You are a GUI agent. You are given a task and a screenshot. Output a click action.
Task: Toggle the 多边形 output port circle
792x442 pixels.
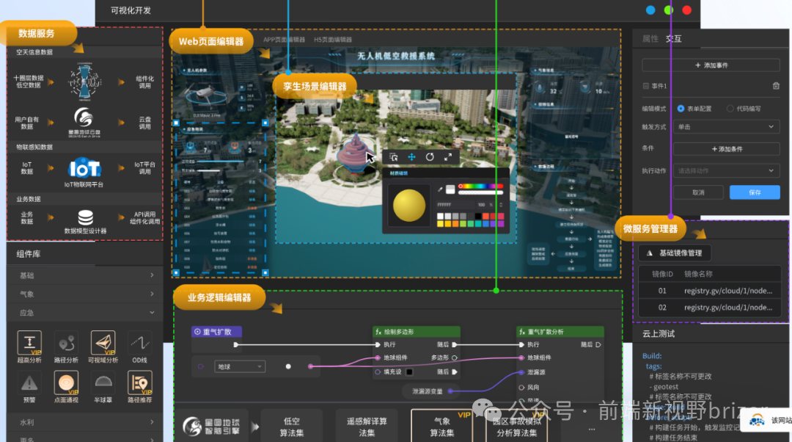coord(455,358)
